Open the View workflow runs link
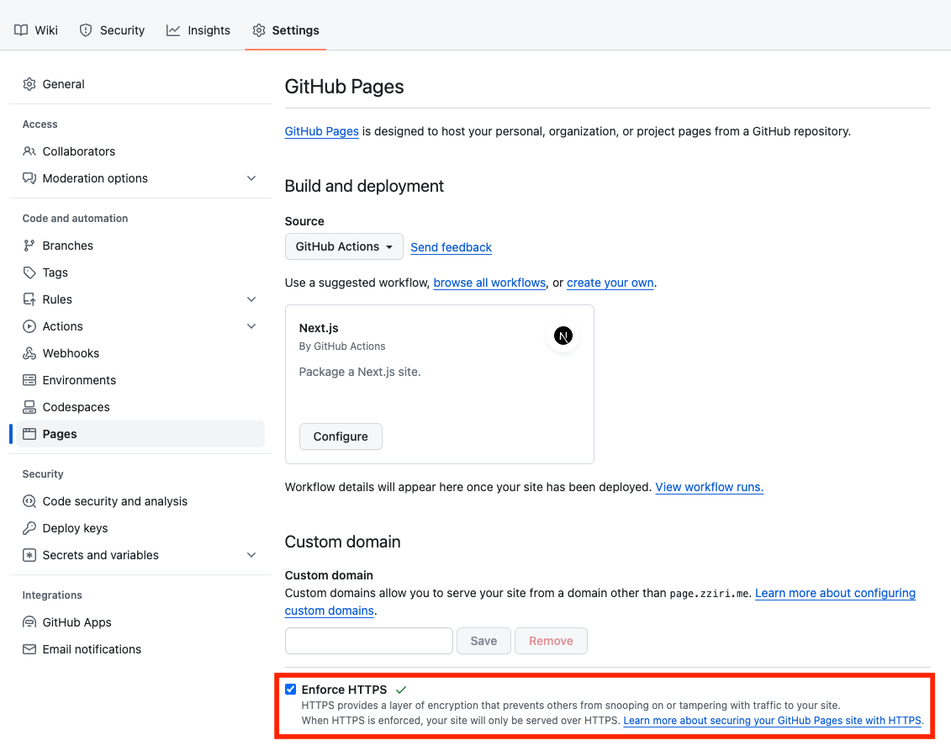This screenshot has height=751, width=951. pos(709,487)
